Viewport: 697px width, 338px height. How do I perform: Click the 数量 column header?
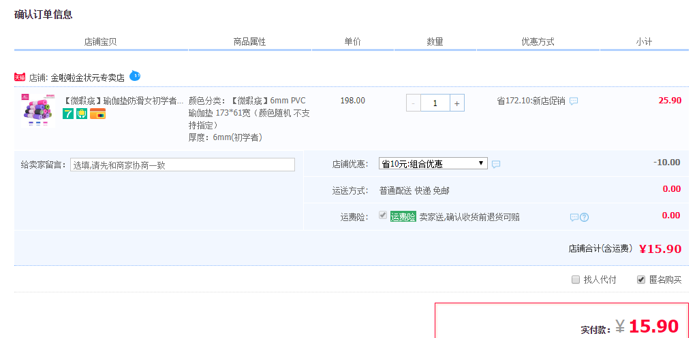click(x=435, y=42)
